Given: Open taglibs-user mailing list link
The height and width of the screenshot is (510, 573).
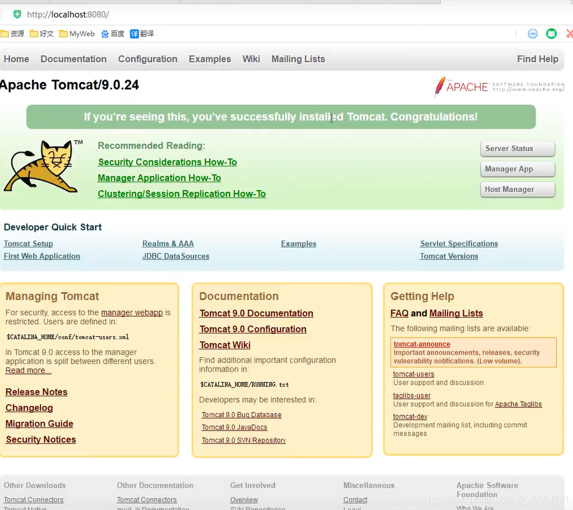Looking at the screenshot, I should (x=412, y=395).
